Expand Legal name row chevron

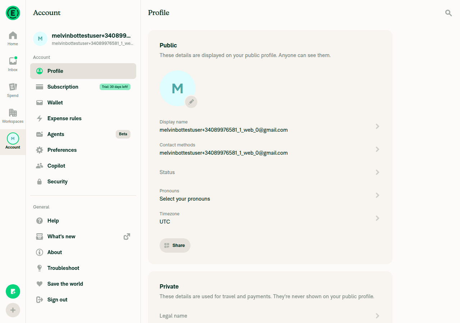click(x=377, y=316)
